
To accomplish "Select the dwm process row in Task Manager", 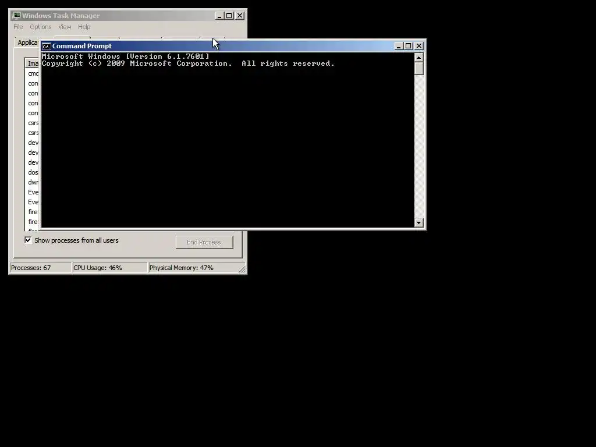I will 33,182.
